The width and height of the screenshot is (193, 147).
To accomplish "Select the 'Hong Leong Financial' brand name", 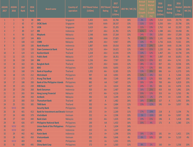I will (46, 93).
